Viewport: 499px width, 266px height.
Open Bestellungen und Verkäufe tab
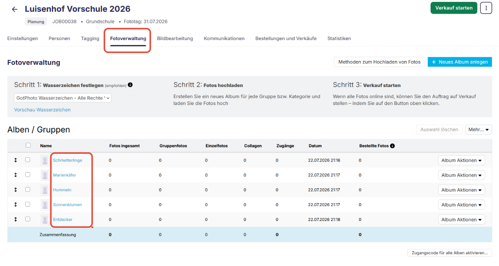286,39
